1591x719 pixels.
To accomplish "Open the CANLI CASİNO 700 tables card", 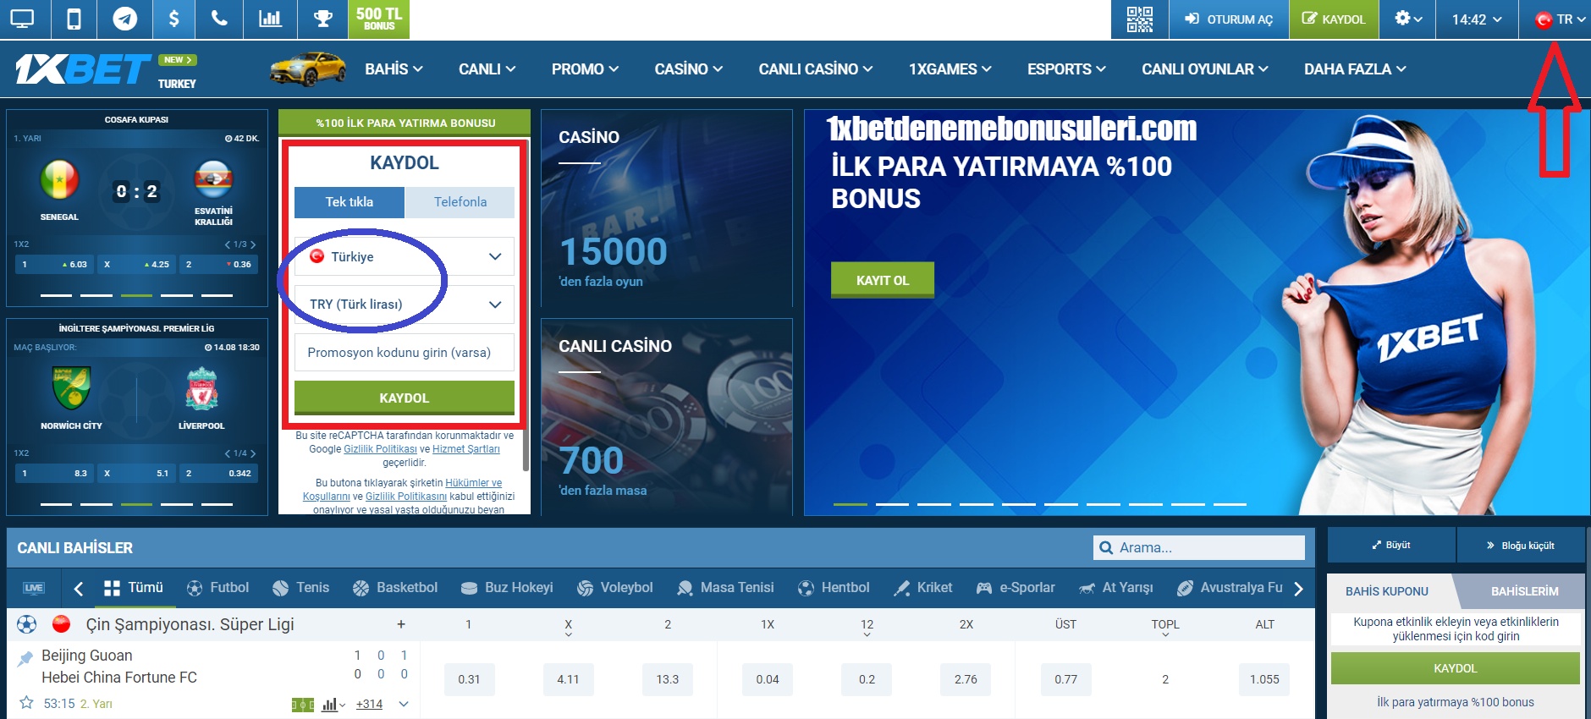I will pyautogui.click(x=667, y=416).
